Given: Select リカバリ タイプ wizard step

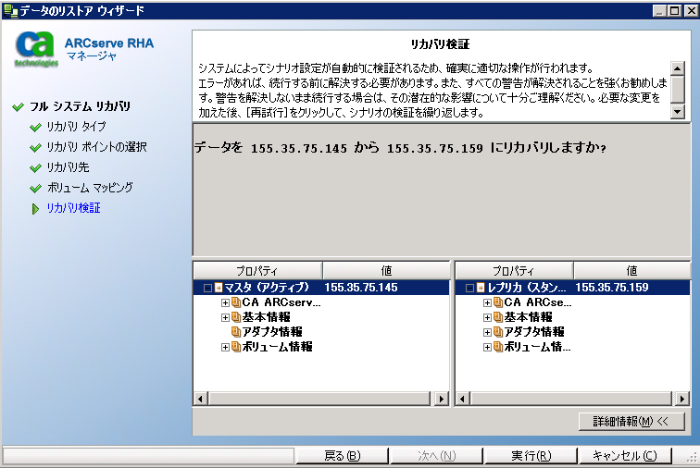Looking at the screenshot, I should [76, 127].
